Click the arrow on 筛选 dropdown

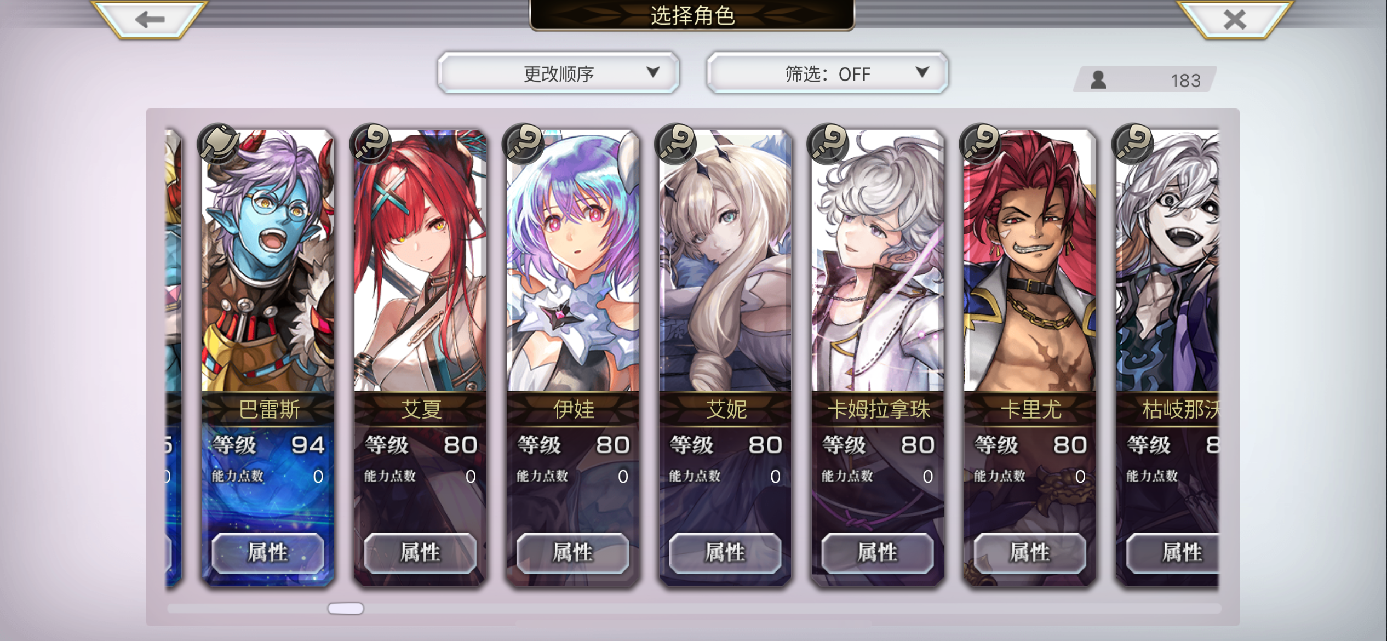(x=922, y=72)
